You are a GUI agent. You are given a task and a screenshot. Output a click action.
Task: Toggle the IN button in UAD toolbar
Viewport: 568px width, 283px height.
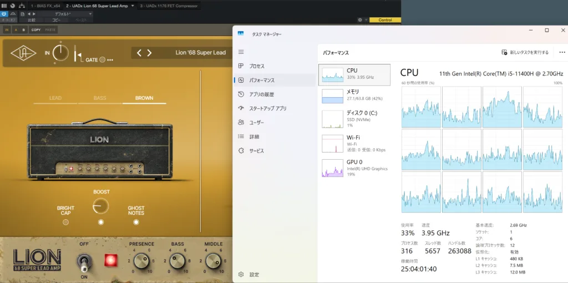[7, 30]
